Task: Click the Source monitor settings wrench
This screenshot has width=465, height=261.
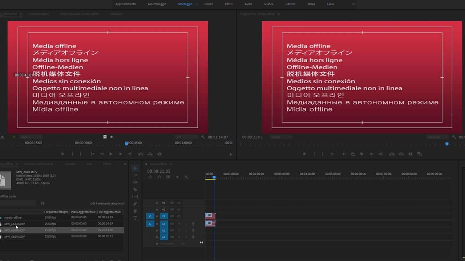Action: pos(203,137)
